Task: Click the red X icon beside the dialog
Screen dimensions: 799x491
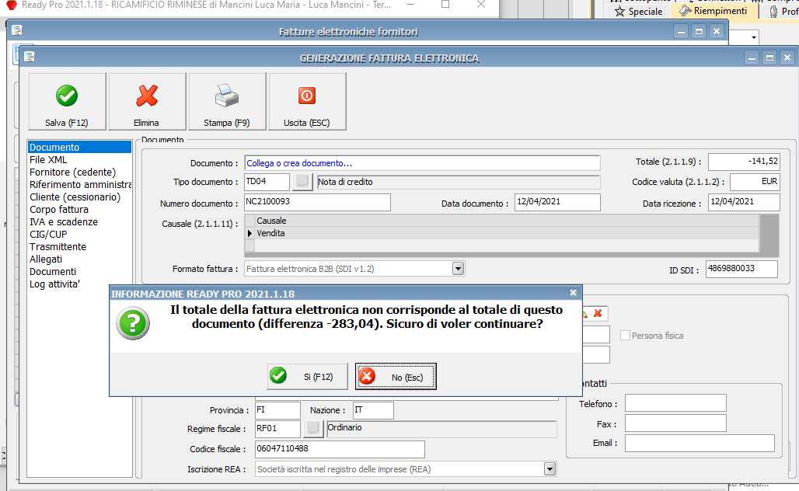Action: (x=598, y=313)
